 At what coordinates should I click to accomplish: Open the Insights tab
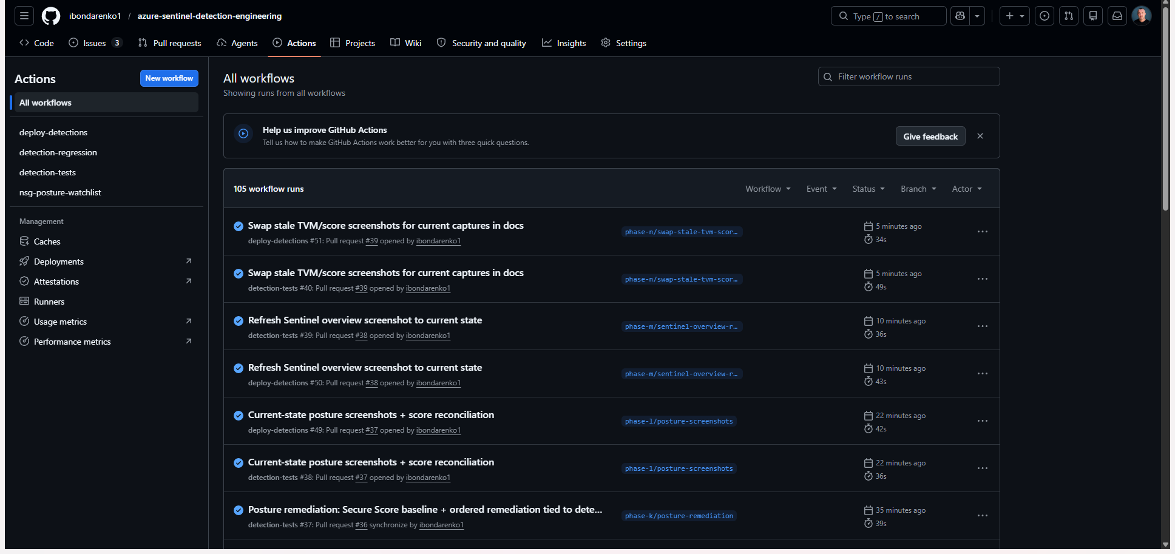click(x=564, y=43)
